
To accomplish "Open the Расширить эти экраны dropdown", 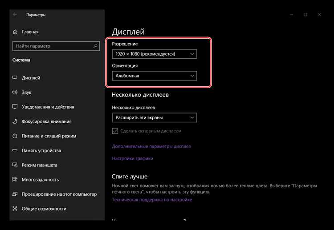I will tap(155, 117).
